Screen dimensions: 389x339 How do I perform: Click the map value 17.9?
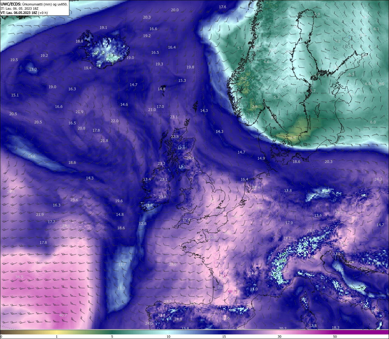pos(289,223)
